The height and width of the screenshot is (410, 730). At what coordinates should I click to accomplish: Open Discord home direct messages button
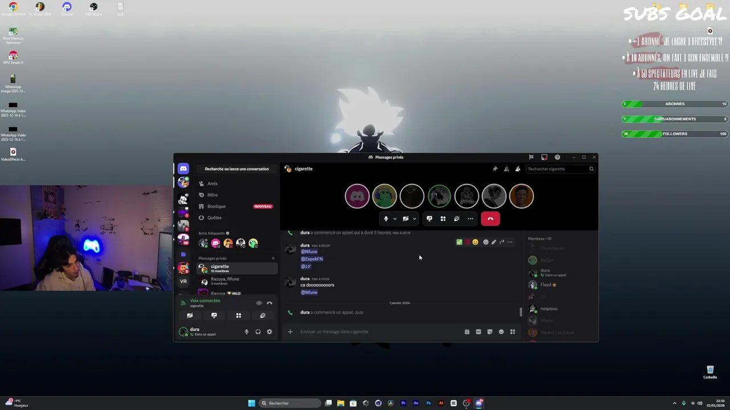click(x=183, y=169)
